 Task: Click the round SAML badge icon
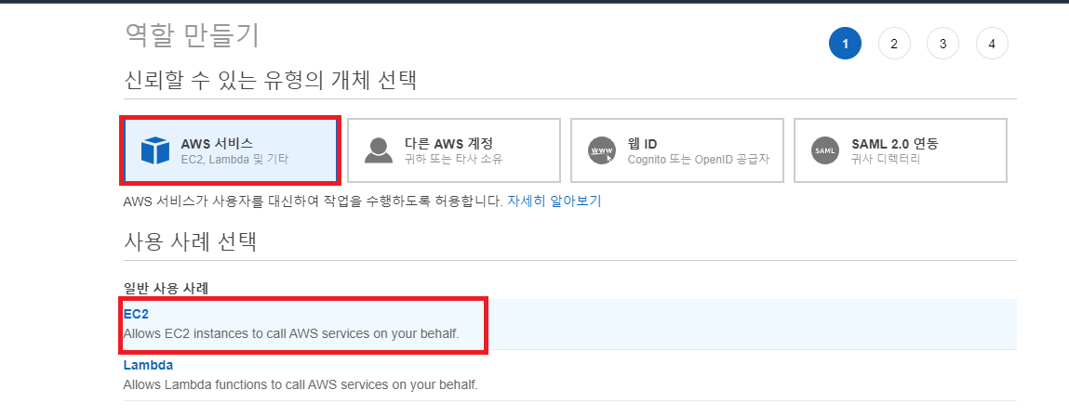(825, 150)
